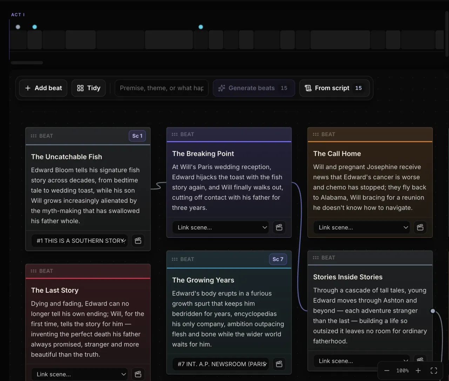Viewport: 449px width, 381px height.
Task: Open Link scene dropdown on The Breaking Point
Action: coord(221,227)
